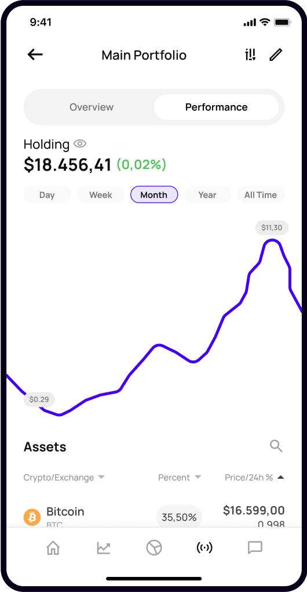Image resolution: width=307 pixels, height=592 pixels.
Task: Tap the $11,30 peak chart marker
Action: tap(272, 228)
